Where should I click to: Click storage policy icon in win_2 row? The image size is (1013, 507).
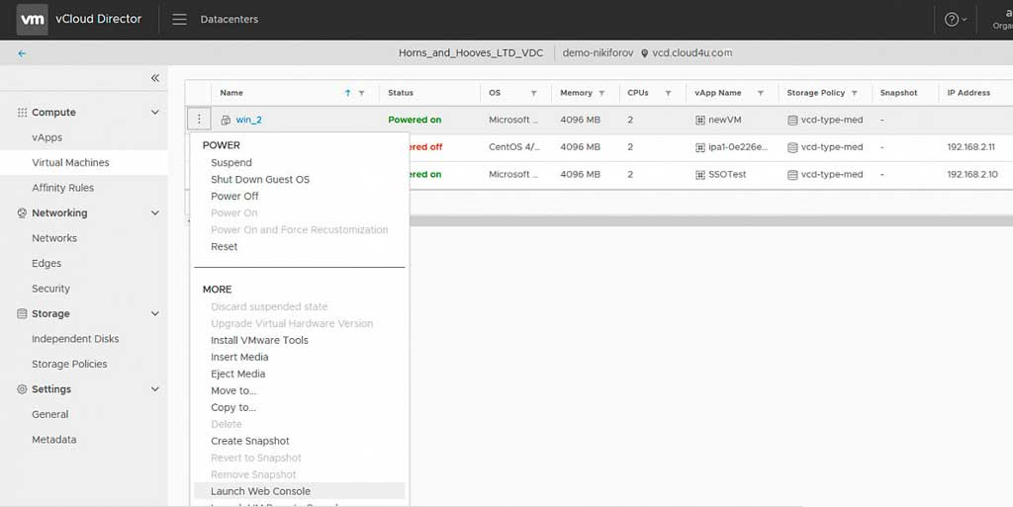792,120
